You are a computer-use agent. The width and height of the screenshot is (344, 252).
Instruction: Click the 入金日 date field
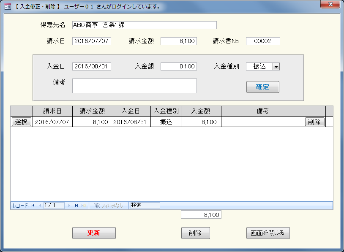(x=92, y=67)
